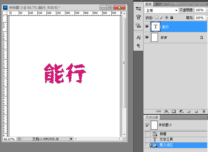Delete layer with trash icon
This screenshot has height=152, width=208.
pyautogui.click(x=203, y=111)
